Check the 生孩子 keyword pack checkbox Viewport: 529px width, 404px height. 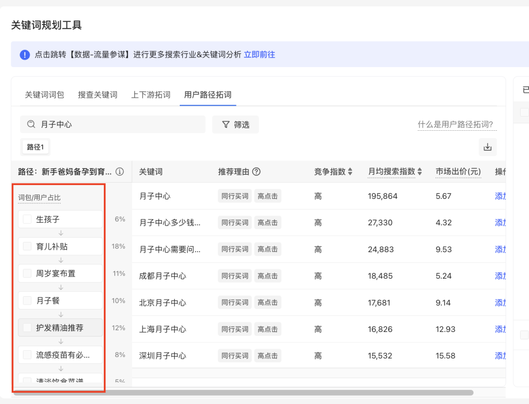(x=27, y=219)
